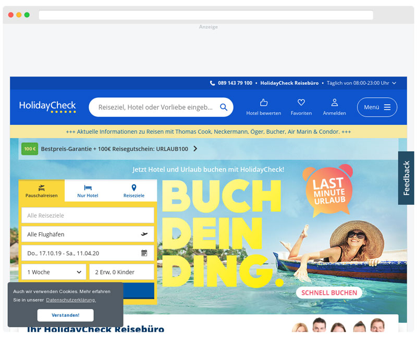
Task: Expand the opening hours chevron in top bar
Action: [x=394, y=83]
